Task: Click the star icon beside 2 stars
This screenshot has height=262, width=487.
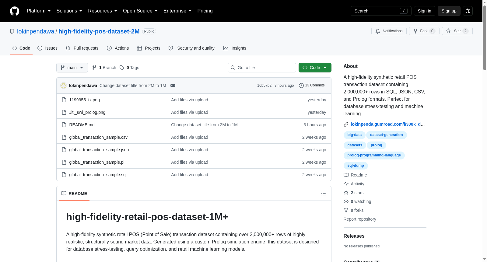Action: (x=346, y=193)
